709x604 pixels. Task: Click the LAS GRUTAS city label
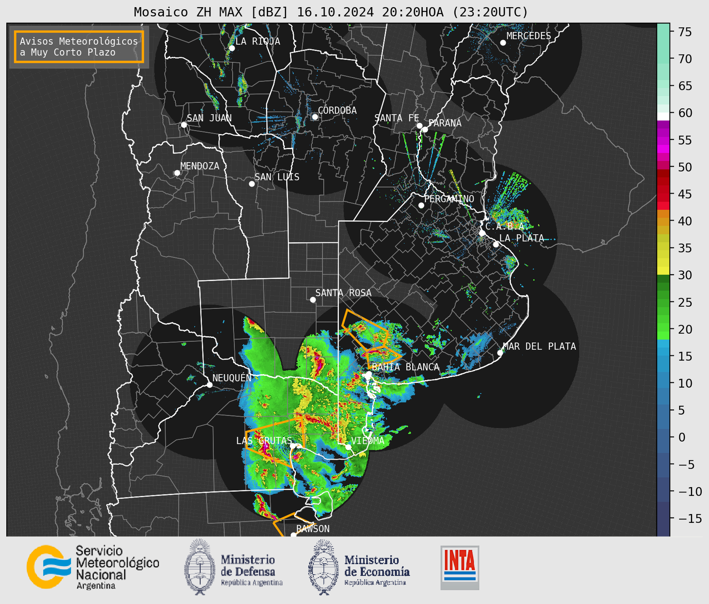coord(264,441)
